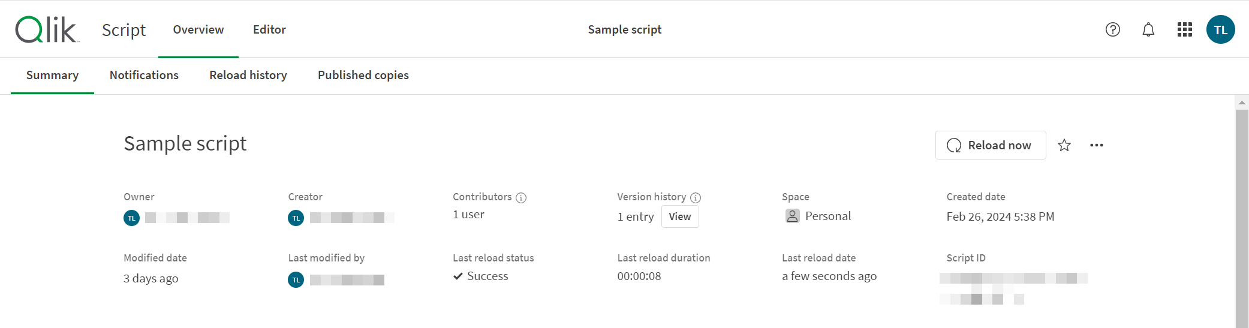Click the Last modified by TL avatar
The width and height of the screenshot is (1249, 328).
point(296,279)
